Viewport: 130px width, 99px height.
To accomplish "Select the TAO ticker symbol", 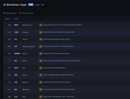I will tap(16, 82).
